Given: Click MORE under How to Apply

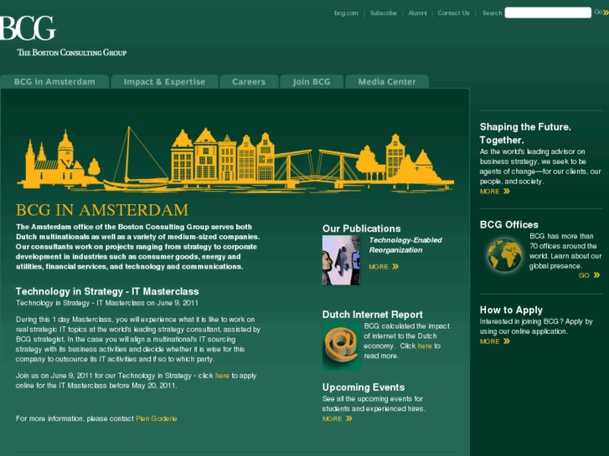Looking at the screenshot, I should point(495,341).
